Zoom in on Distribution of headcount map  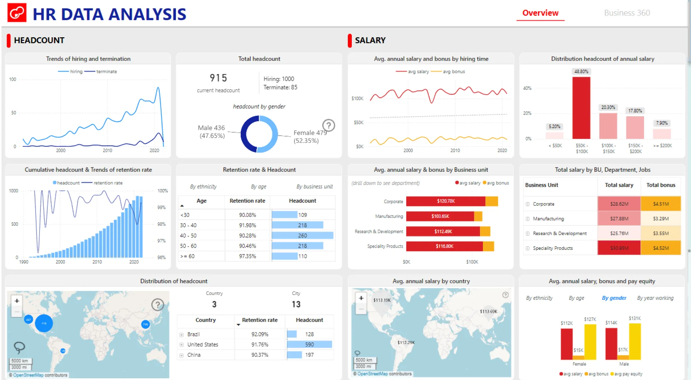(x=17, y=301)
